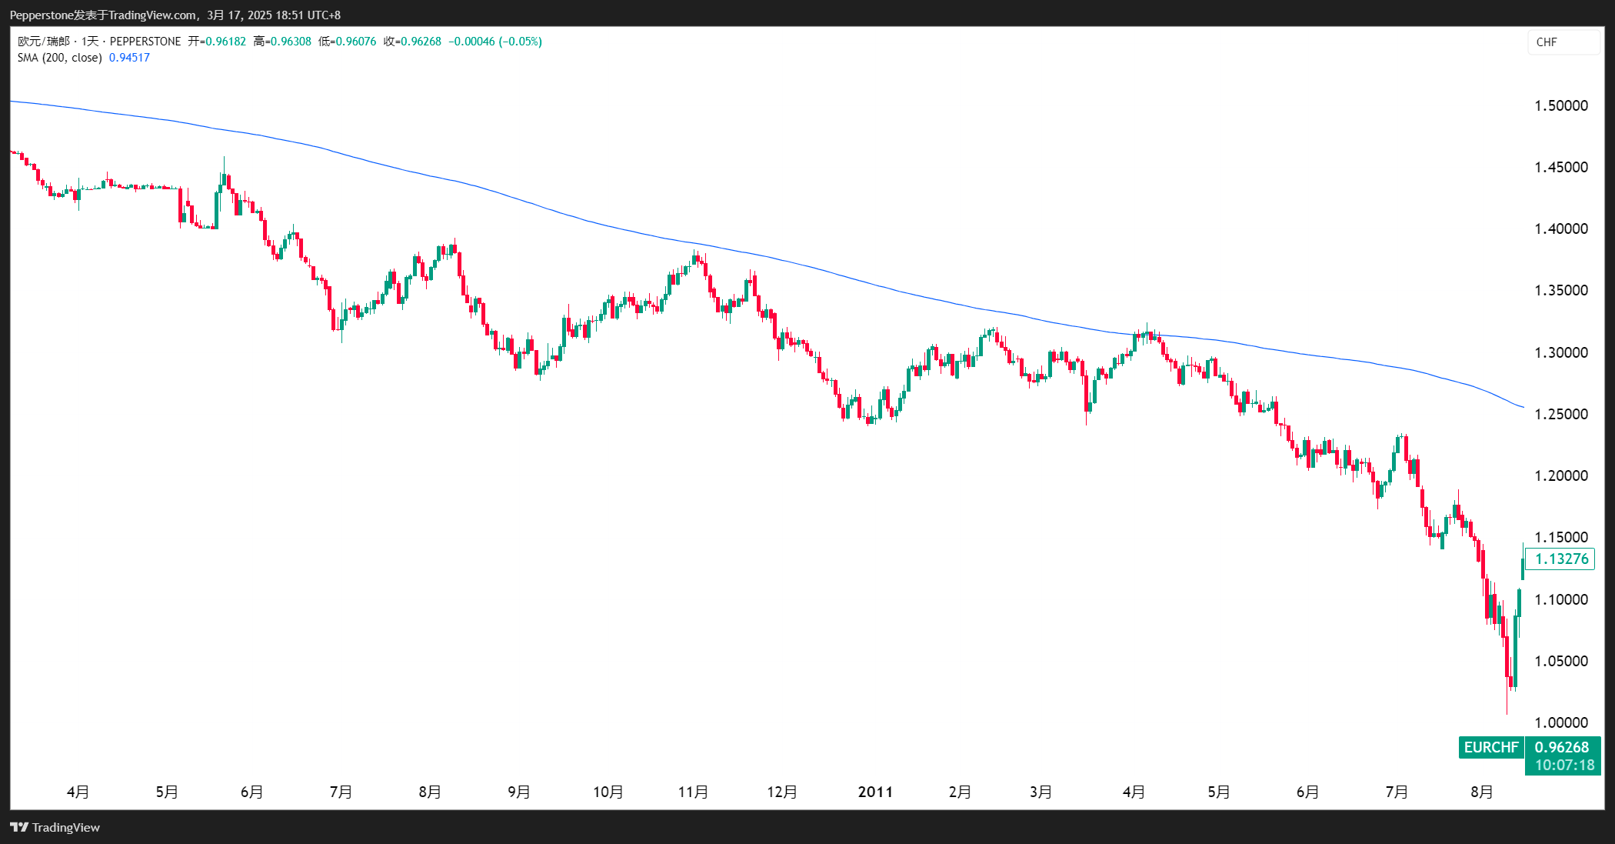Screen dimensions: 1615x844
Task: Click the 1.30000 price axis label
Action: pos(1561,353)
